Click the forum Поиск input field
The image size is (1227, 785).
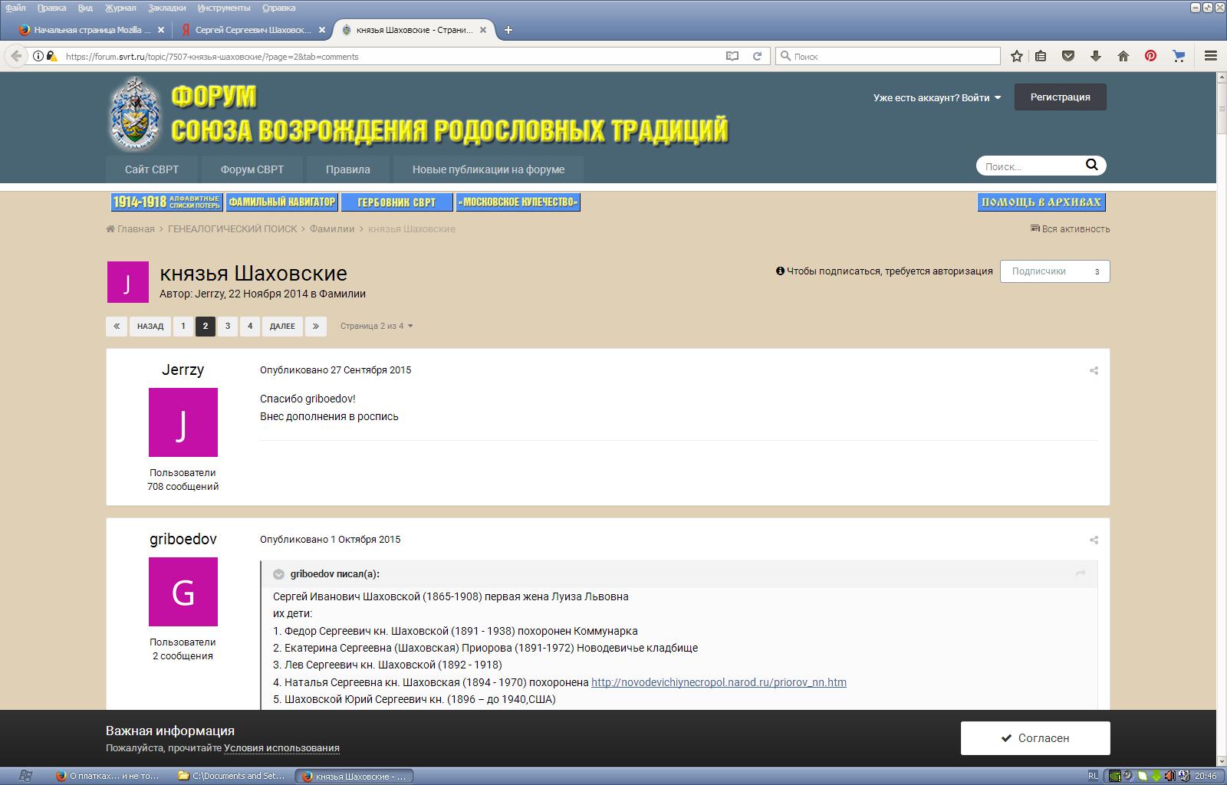tap(1028, 166)
